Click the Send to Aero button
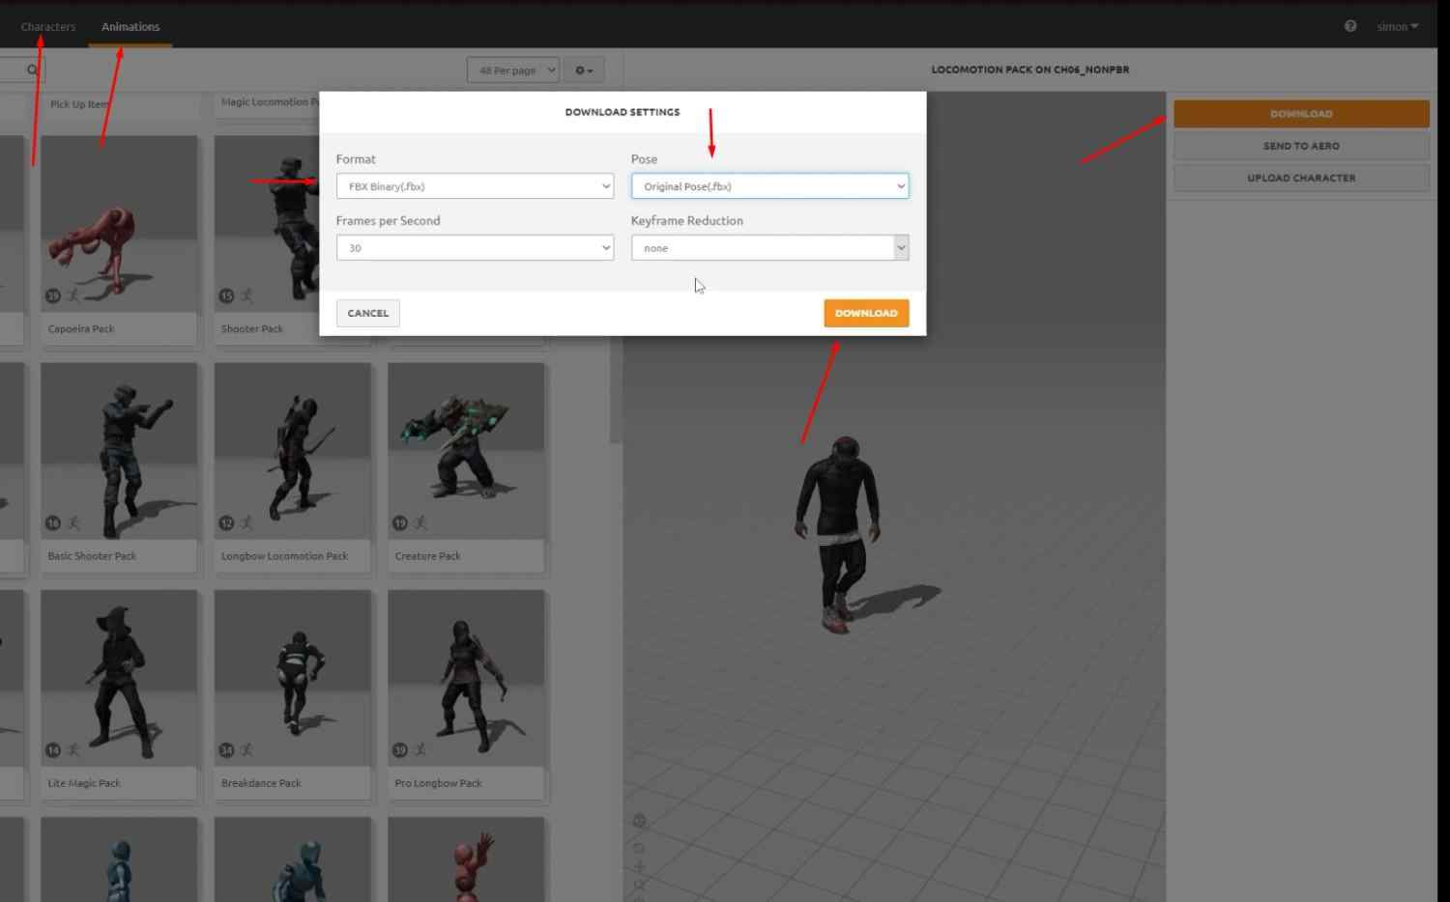The image size is (1450, 902). [1301, 146]
